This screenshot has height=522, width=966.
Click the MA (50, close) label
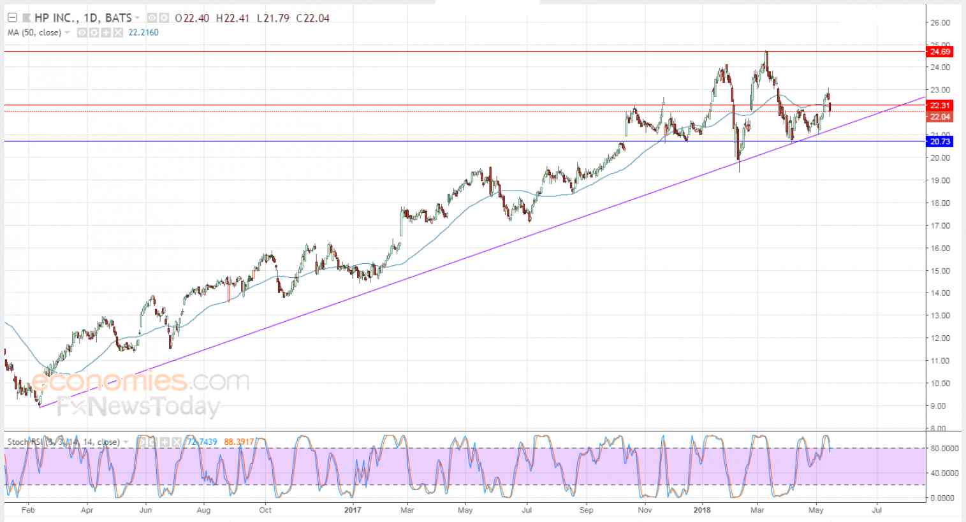(34, 33)
